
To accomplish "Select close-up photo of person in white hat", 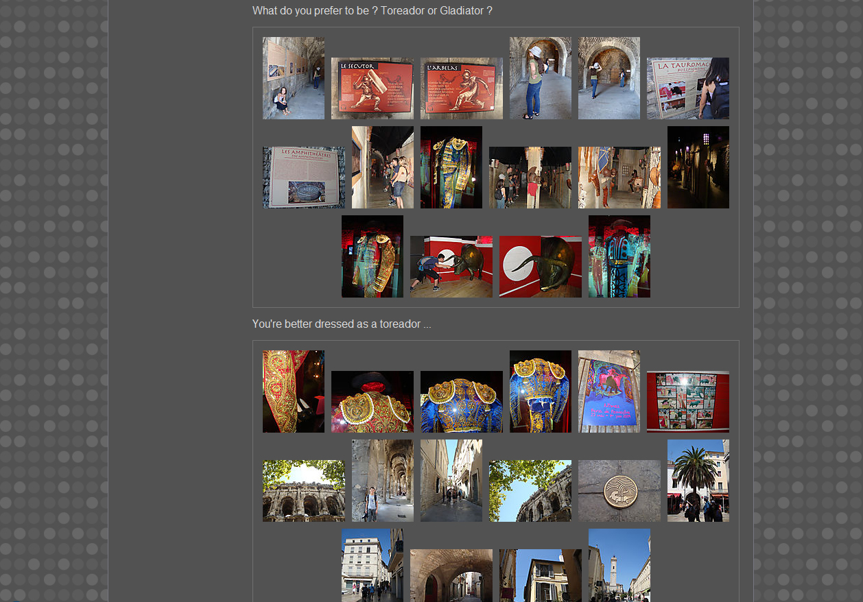I will tap(540, 78).
